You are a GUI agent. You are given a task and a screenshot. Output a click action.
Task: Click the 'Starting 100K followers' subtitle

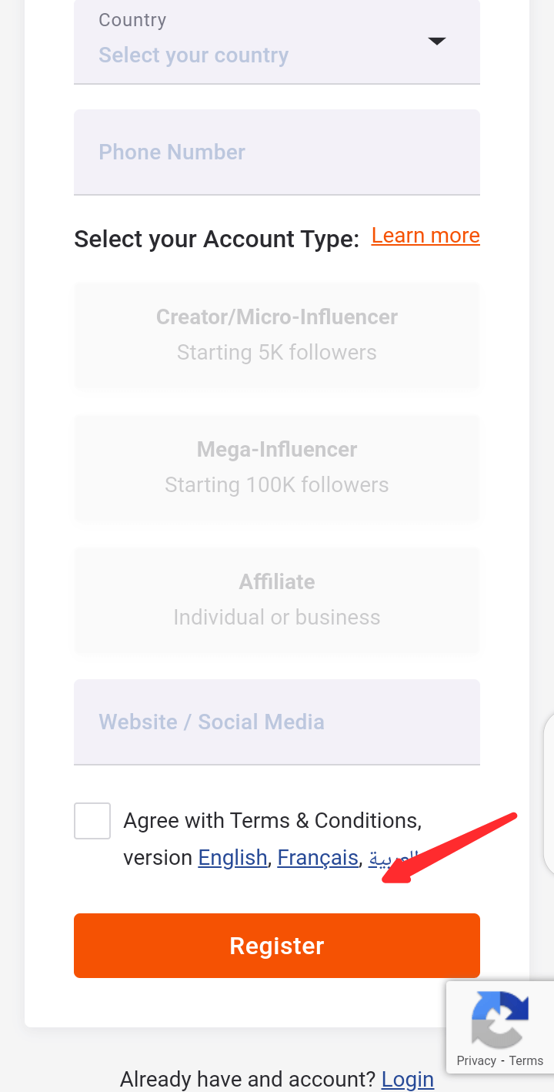[x=277, y=485]
